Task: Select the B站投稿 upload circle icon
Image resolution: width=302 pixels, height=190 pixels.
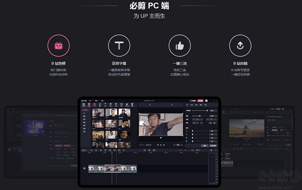Action: tap(240, 46)
